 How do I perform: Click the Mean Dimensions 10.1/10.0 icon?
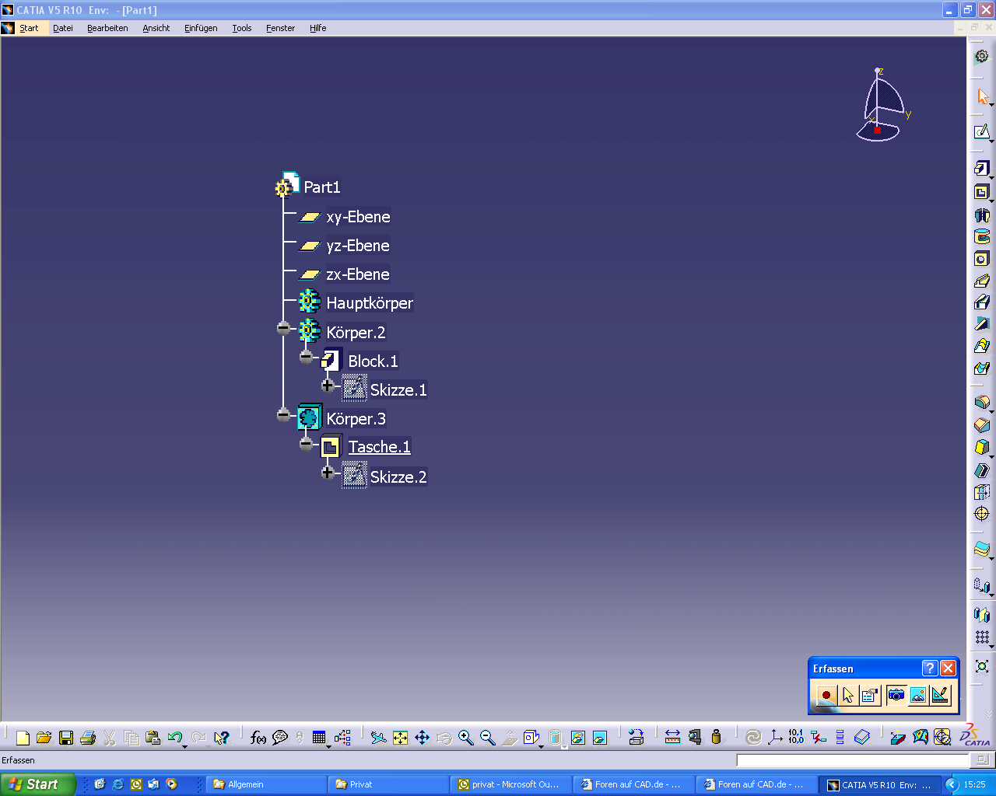click(796, 738)
